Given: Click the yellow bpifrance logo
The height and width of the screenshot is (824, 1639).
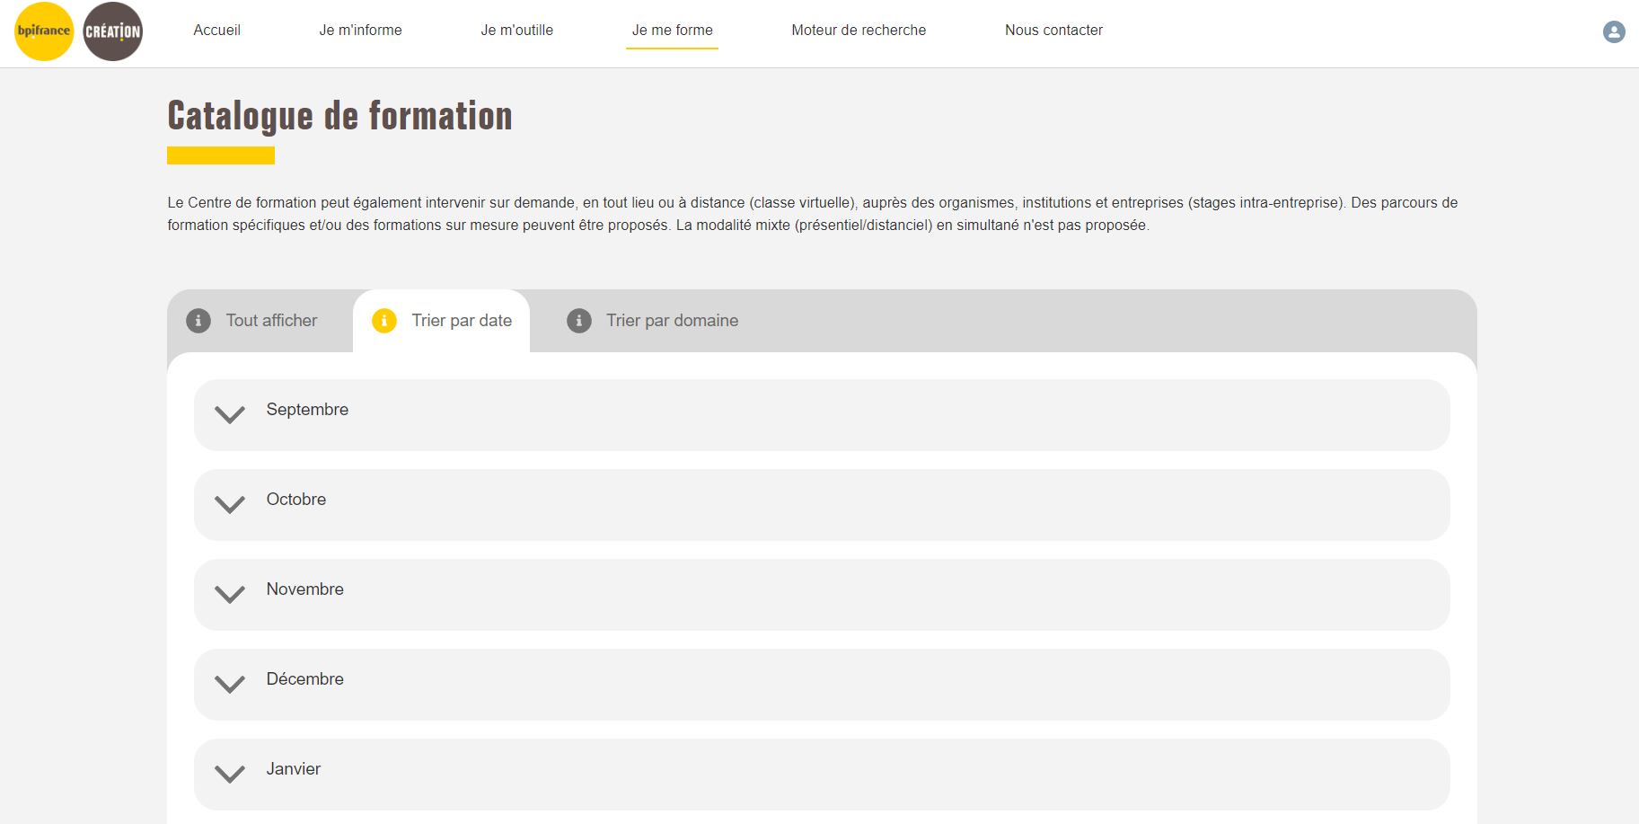Looking at the screenshot, I should tap(44, 31).
